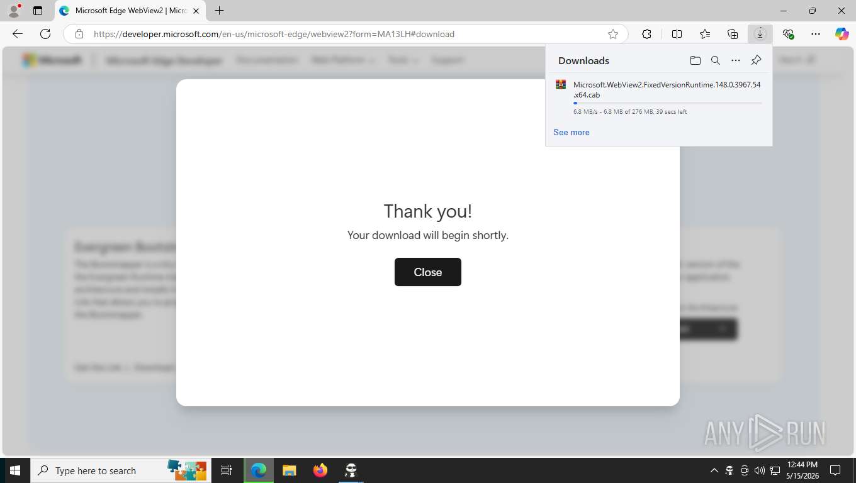Viewport: 856px width, 483px height.
Task: Open File Explorer from the taskbar
Action: (x=289, y=470)
